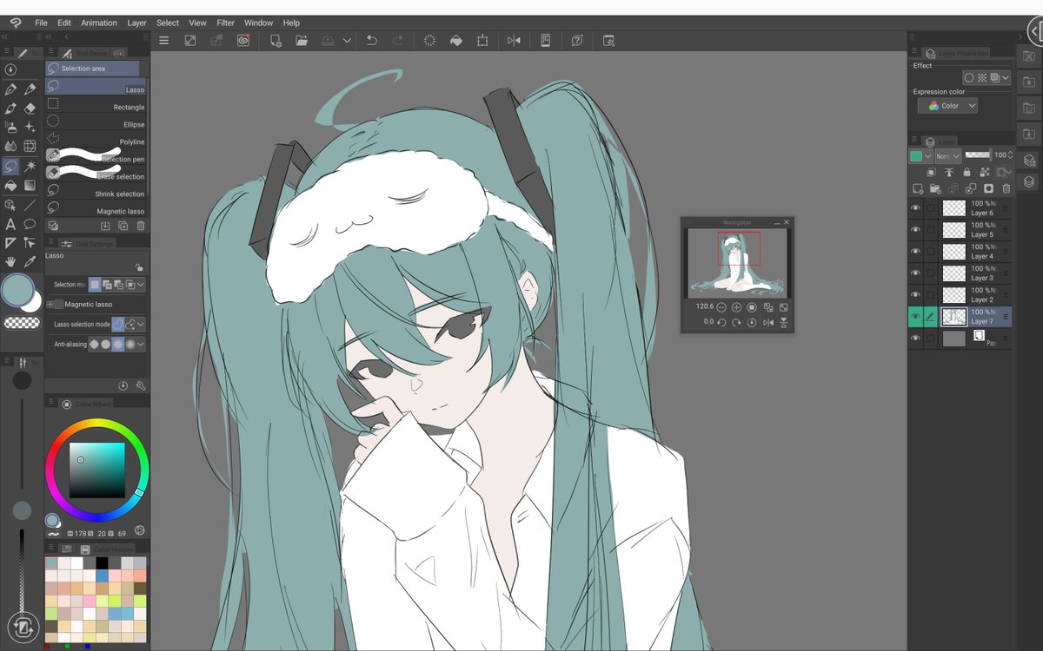Click the Open file folder icon
Viewport: 1043px width, 651px height.
tap(302, 40)
